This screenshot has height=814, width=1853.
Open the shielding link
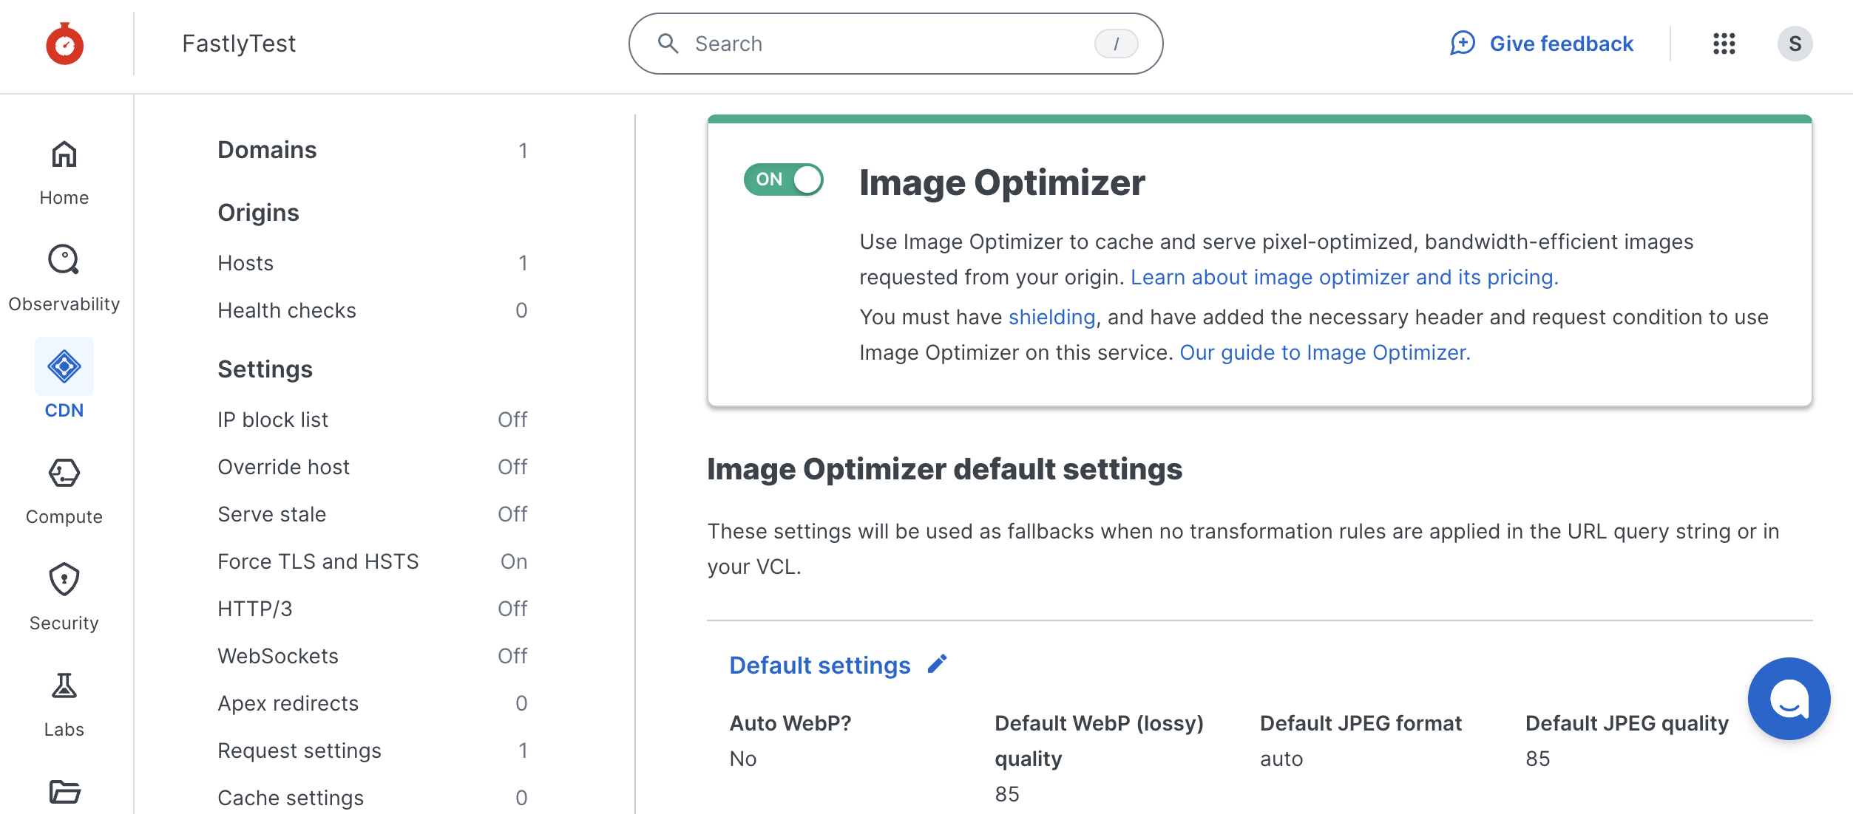pyautogui.click(x=1051, y=317)
